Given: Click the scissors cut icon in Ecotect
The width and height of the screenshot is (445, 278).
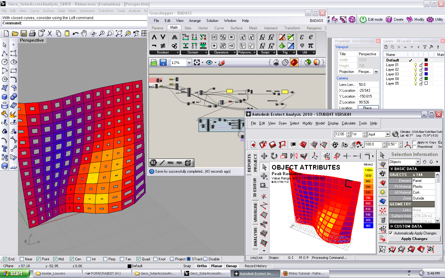Looking at the screenshot, I should tap(337, 156).
